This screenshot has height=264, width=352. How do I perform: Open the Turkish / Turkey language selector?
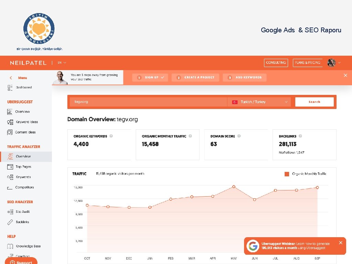click(x=259, y=102)
